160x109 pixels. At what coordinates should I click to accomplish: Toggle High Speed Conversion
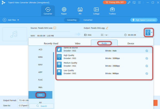point(144,20)
